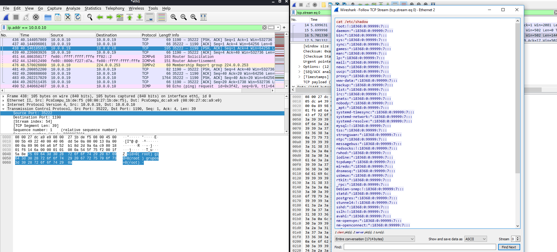This screenshot has height=252, width=557.
Task: Jump to the last packet
Action: click(x=140, y=17)
